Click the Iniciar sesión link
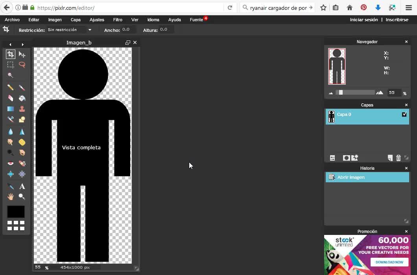This screenshot has width=417, height=275. coord(363,20)
